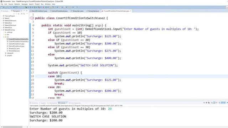Click the Collapse All icon in Navigator
Screen dimensions: 228x128
pyautogui.click(x=22, y=14)
